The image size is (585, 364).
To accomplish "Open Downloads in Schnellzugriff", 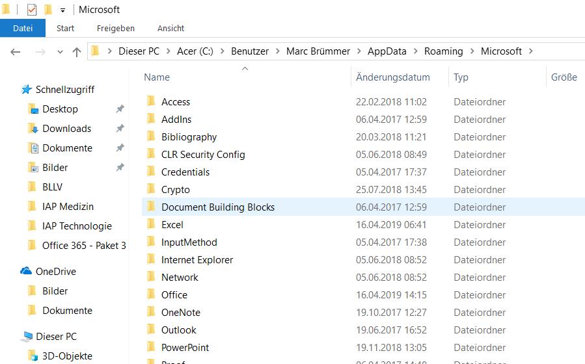I will point(67,129).
